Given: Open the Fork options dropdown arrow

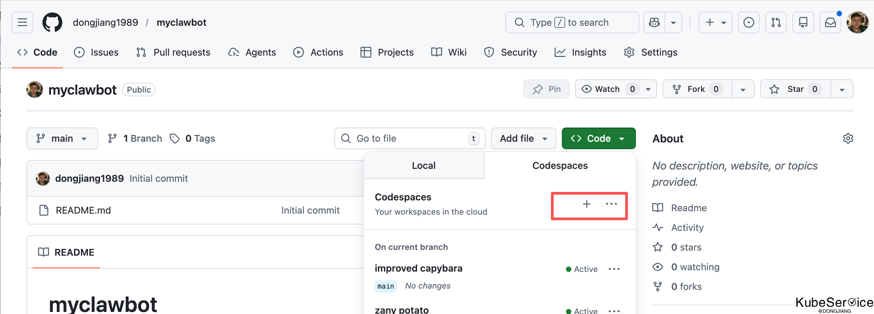Looking at the screenshot, I should (743, 90).
